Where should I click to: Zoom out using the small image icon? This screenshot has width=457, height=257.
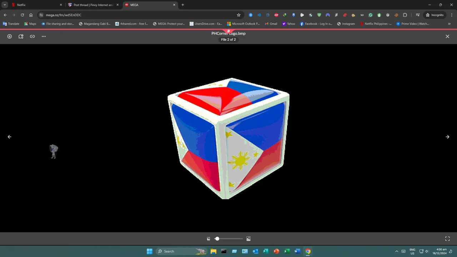[x=209, y=239]
